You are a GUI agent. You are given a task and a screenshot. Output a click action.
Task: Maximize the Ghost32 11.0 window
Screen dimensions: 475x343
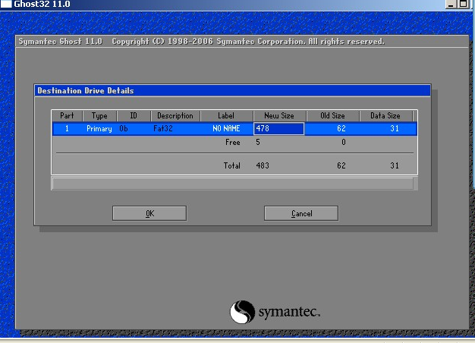(463, 4)
